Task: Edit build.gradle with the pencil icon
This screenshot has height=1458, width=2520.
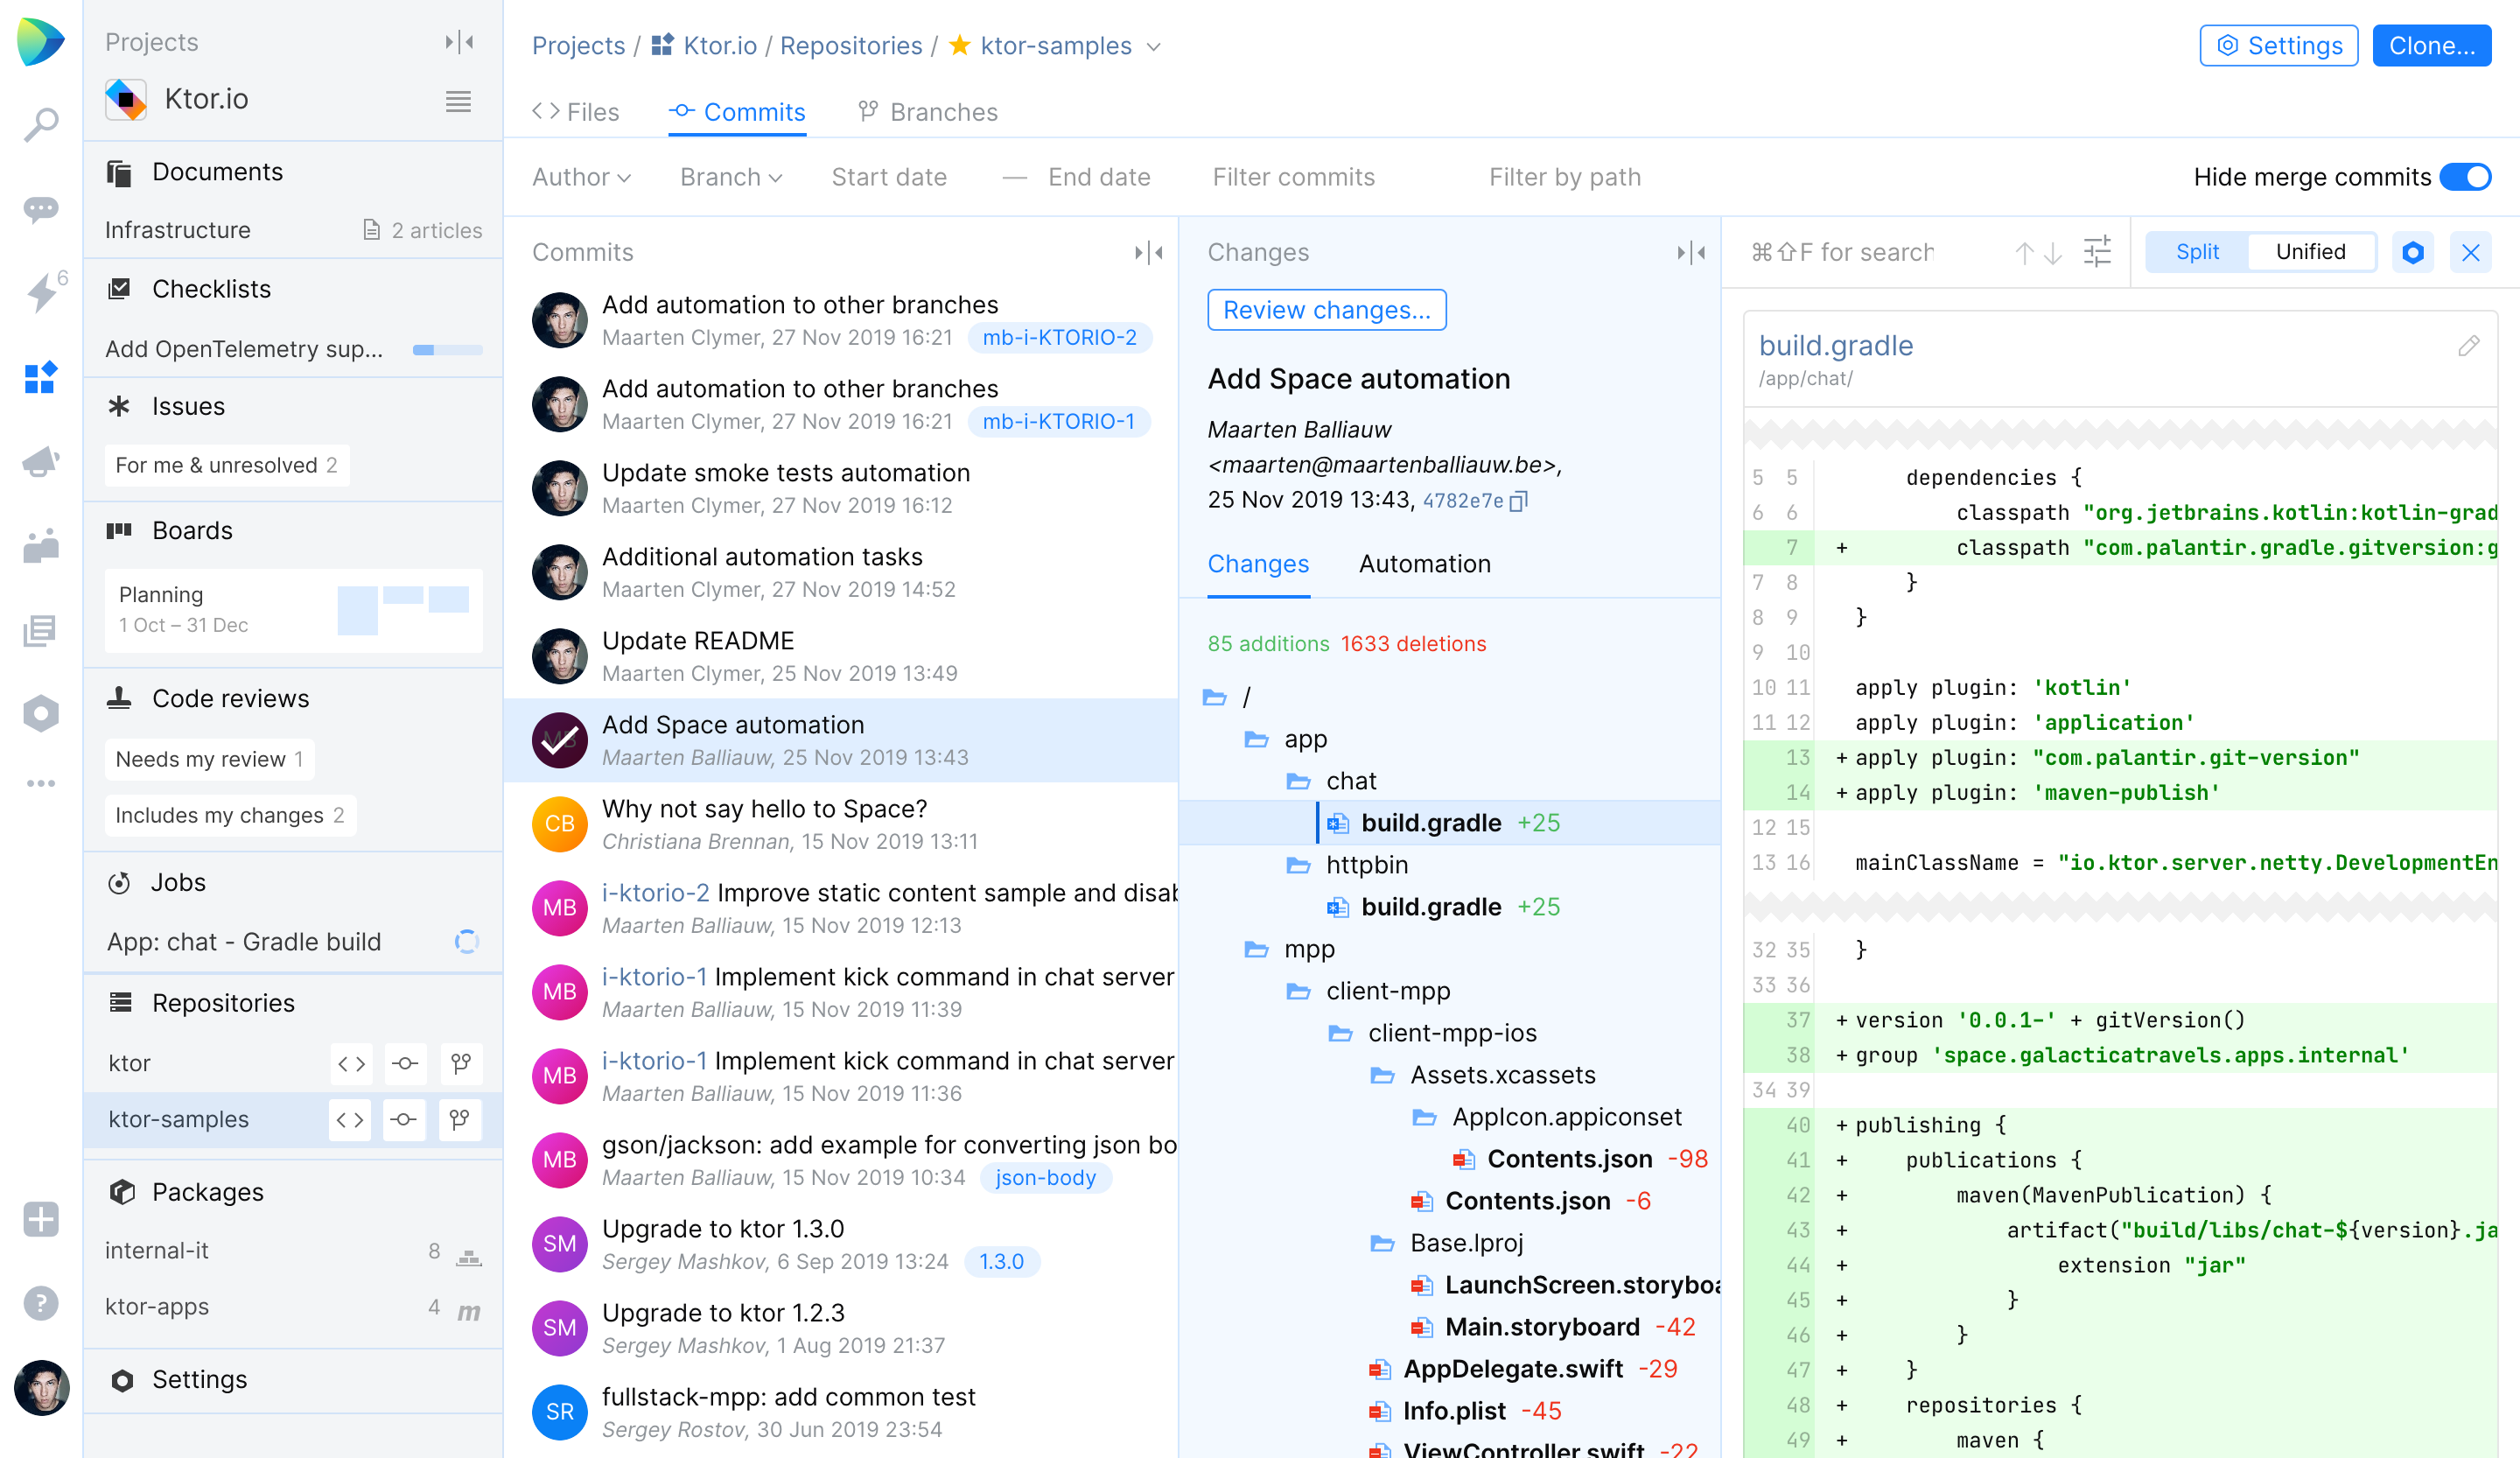Action: [x=2468, y=346]
